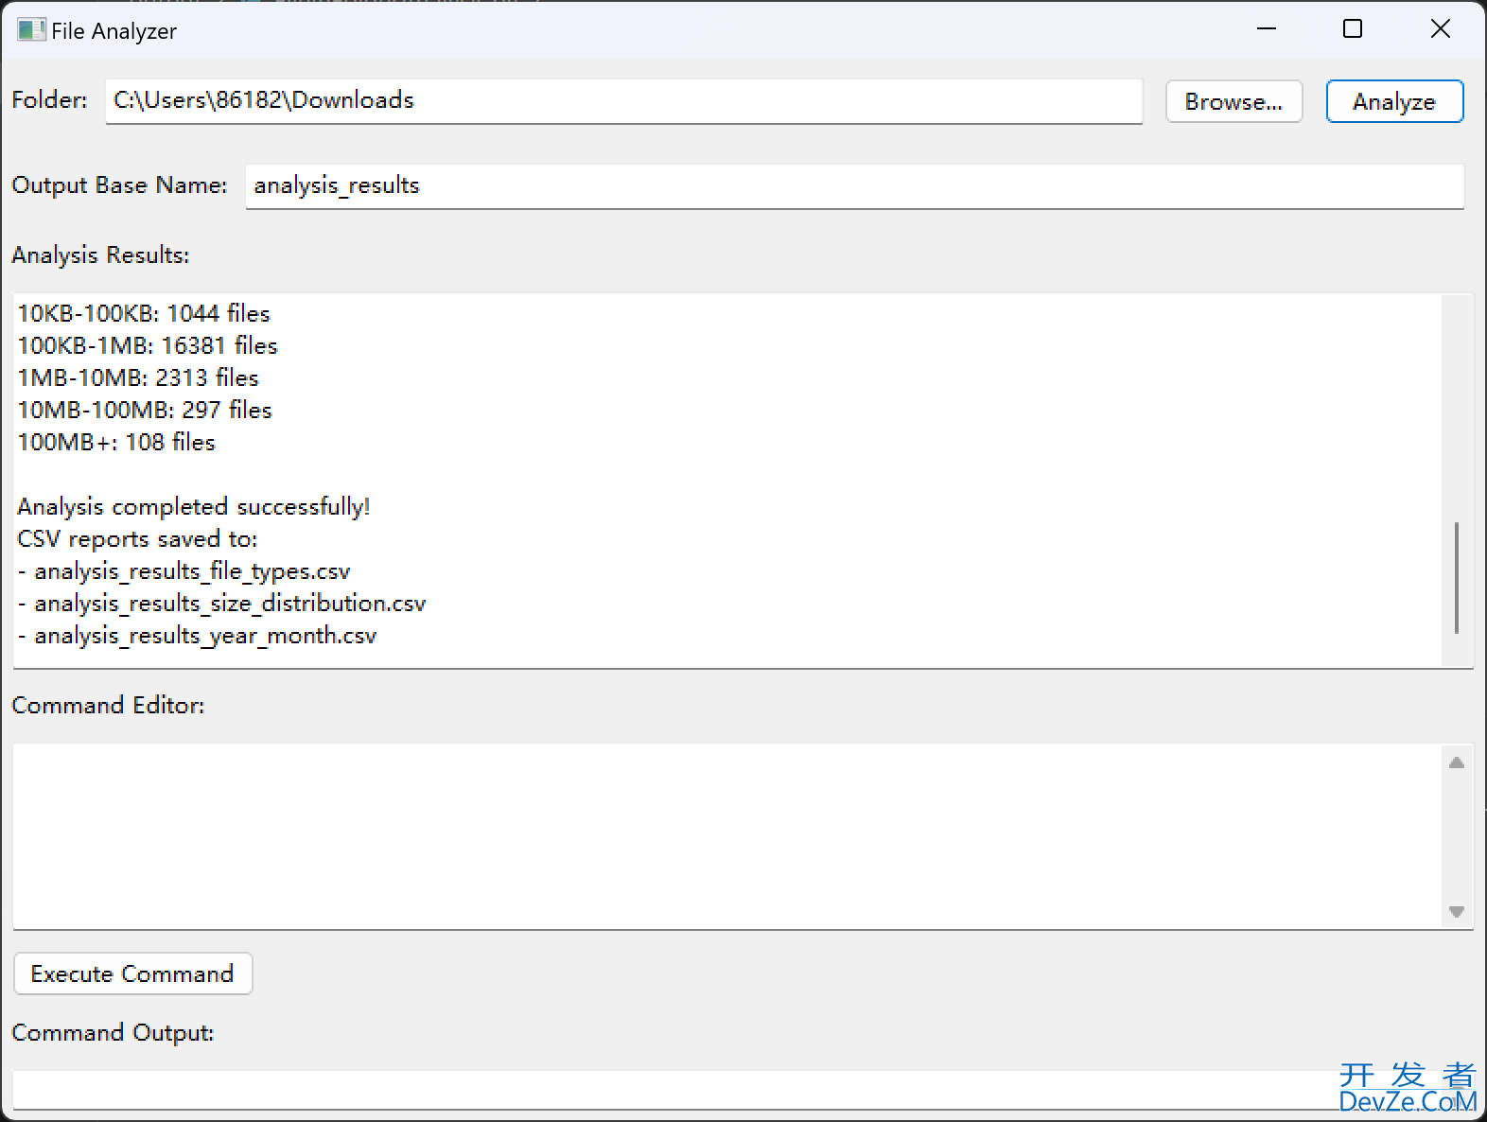Click the Browse... button
The width and height of the screenshot is (1487, 1122).
point(1233,101)
